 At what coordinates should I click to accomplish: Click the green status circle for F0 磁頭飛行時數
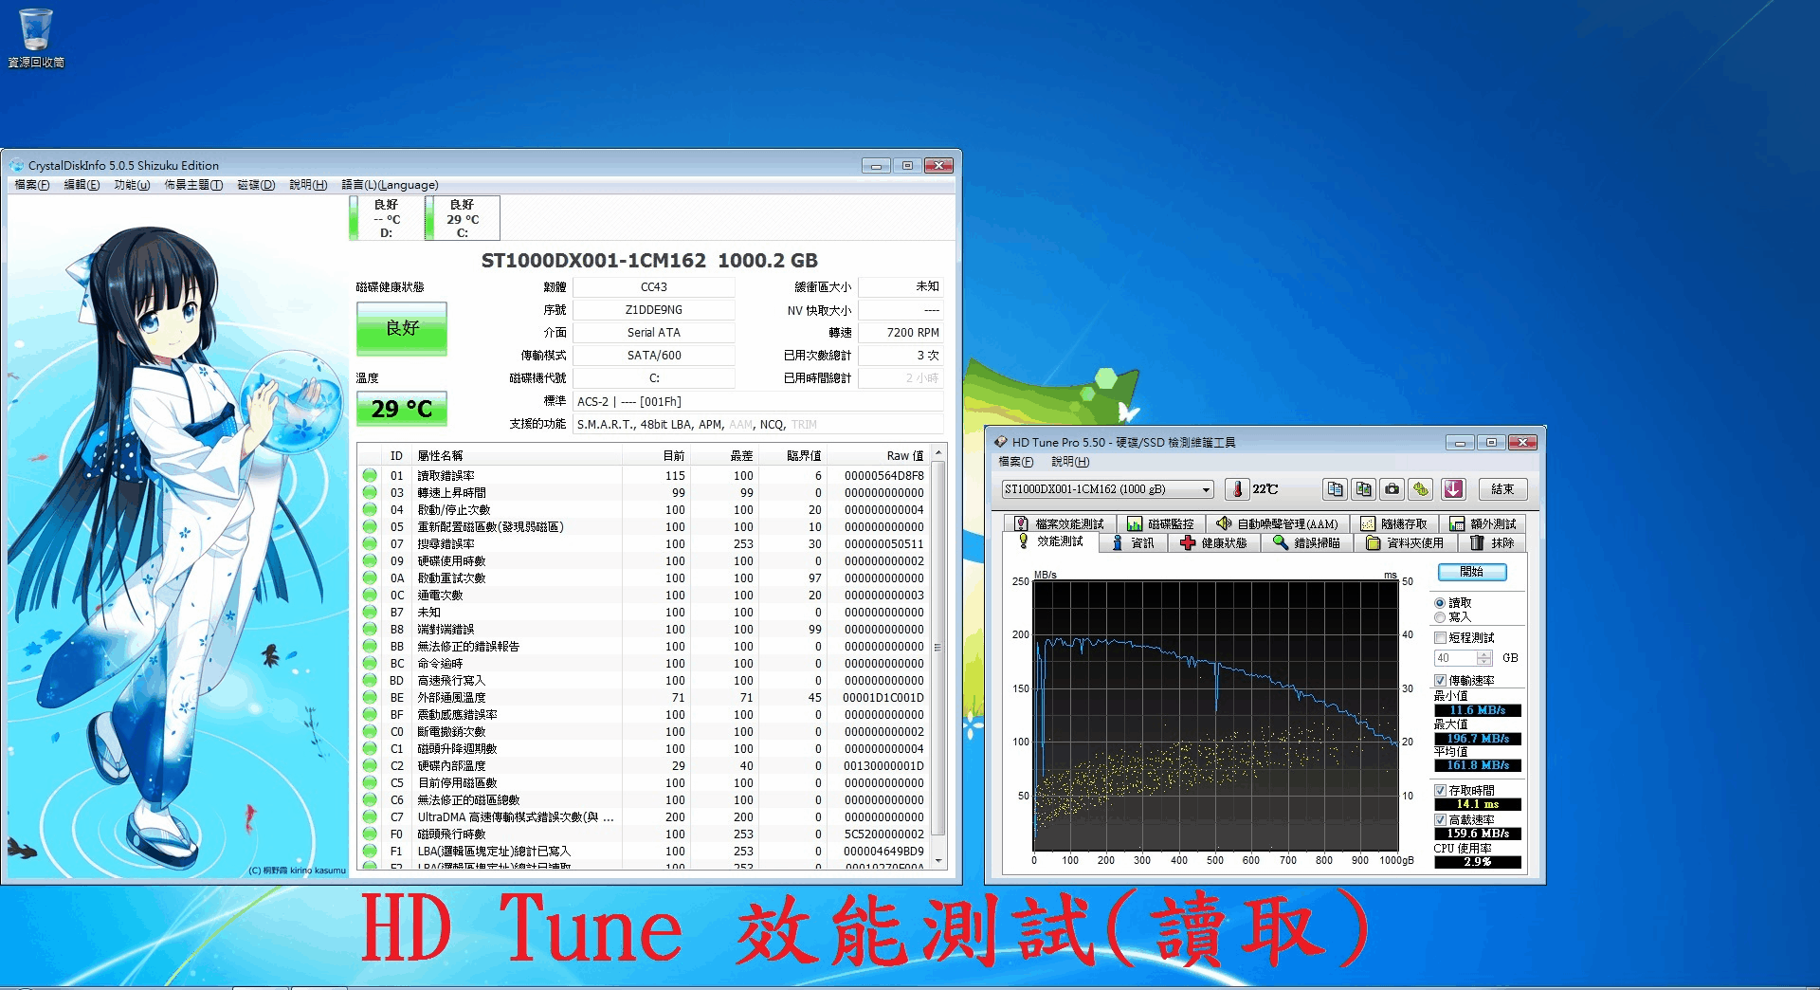coord(370,834)
